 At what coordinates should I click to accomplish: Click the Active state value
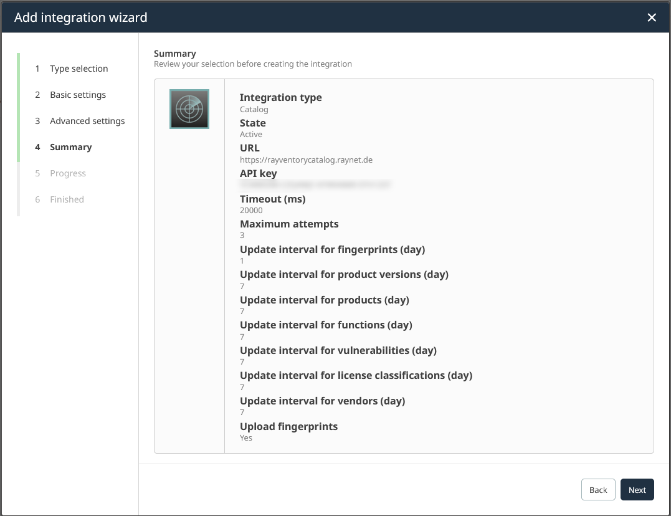pos(251,134)
